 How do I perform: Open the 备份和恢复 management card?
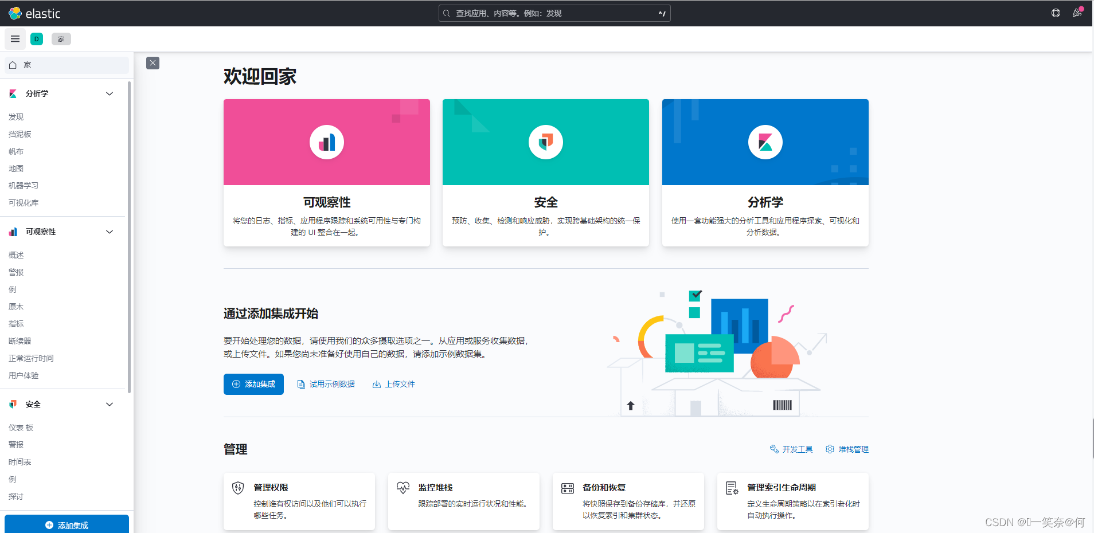(628, 501)
